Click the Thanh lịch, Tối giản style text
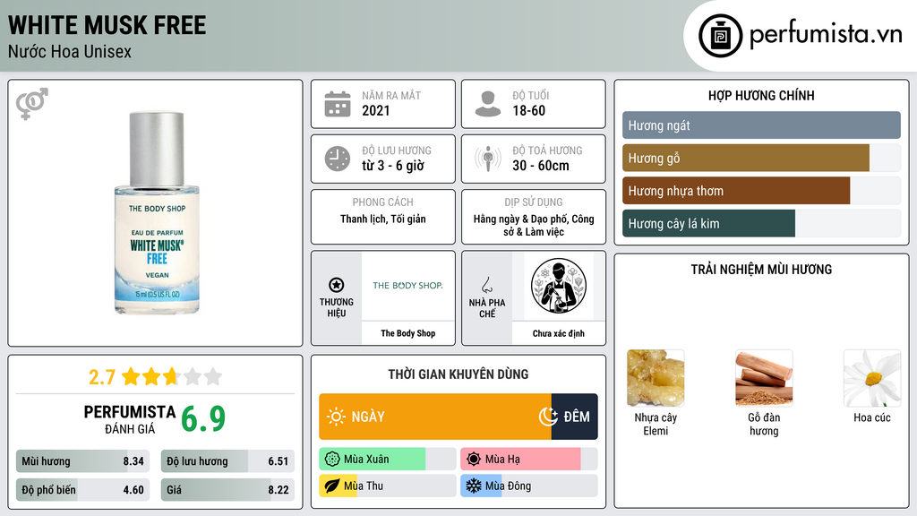Viewport: 917px width, 516px height. pyautogui.click(x=383, y=219)
